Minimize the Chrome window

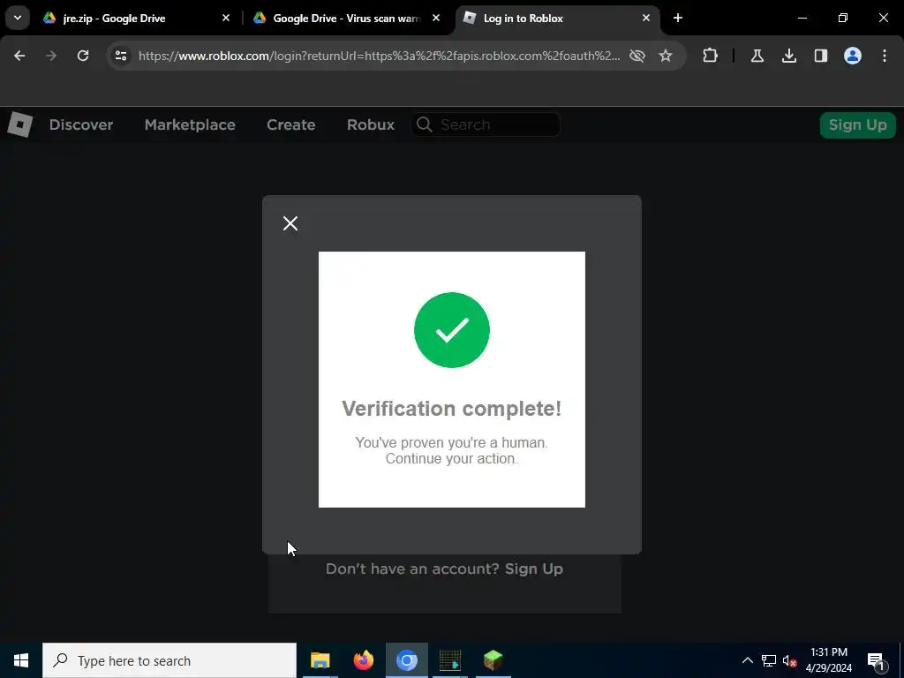coord(802,18)
